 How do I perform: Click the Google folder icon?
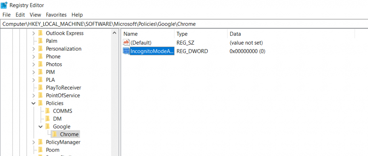pyautogui.click(x=48, y=127)
